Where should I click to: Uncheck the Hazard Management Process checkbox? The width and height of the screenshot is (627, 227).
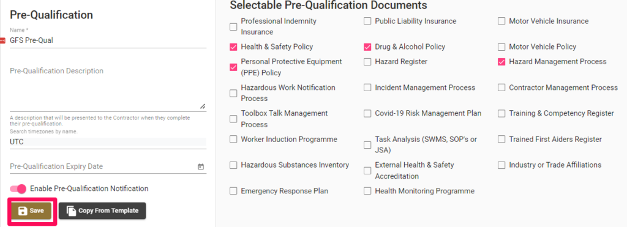point(501,62)
